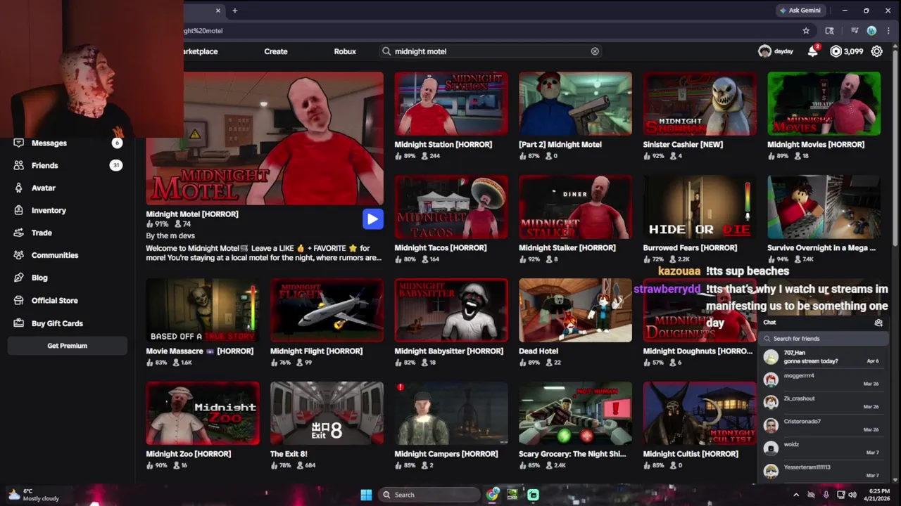This screenshot has width=901, height=506.
Task: Click the Ask Gemini button
Action: click(x=800, y=11)
